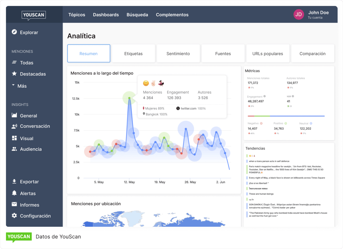Screen dimensions: 343x249
Task: Click the sentiment distribution color bar
Action: (286, 116)
